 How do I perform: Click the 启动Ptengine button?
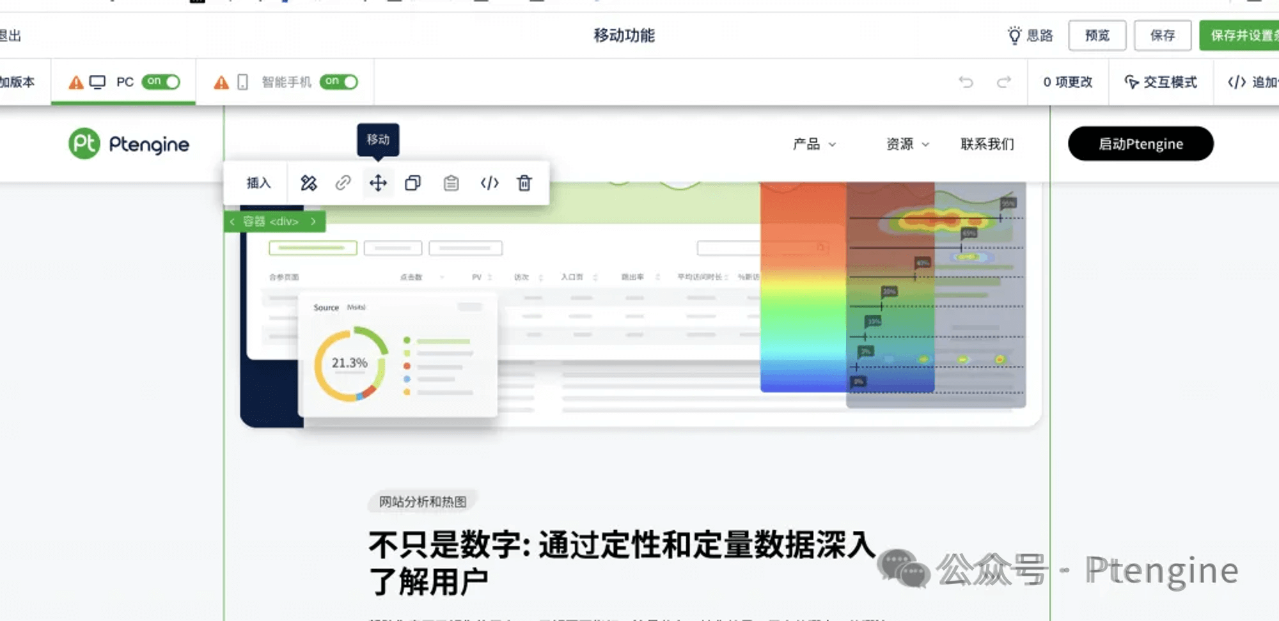(x=1140, y=144)
